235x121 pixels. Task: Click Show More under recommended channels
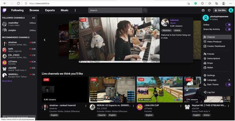[x=7, y=81]
